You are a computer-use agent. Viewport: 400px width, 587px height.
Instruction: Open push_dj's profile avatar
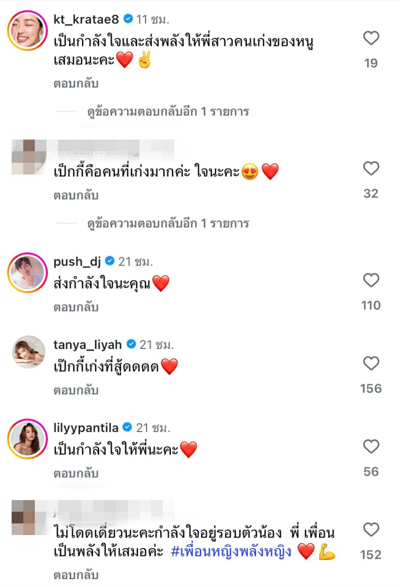pyautogui.click(x=27, y=272)
